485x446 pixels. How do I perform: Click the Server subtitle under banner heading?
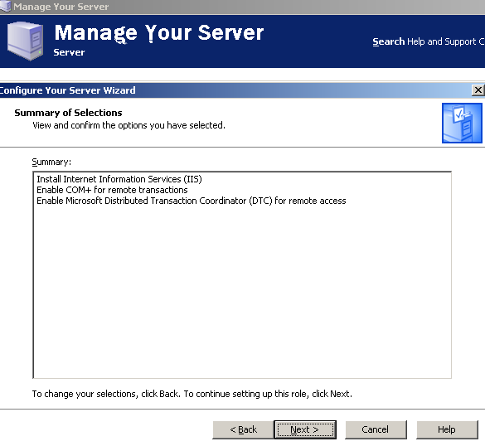tap(69, 52)
